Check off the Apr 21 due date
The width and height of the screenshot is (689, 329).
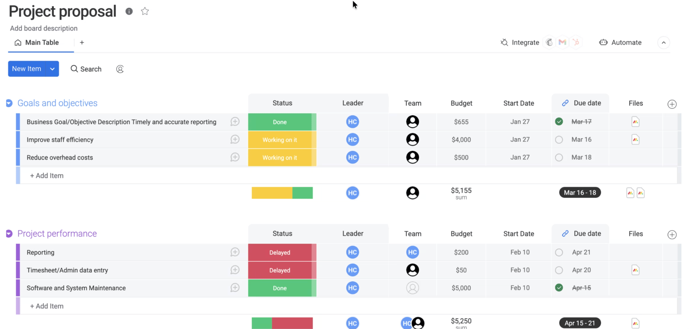click(x=559, y=252)
